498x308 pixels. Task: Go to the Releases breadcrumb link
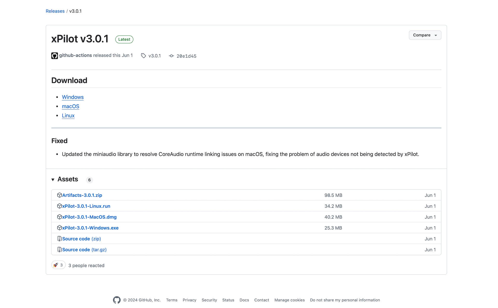pyautogui.click(x=55, y=11)
